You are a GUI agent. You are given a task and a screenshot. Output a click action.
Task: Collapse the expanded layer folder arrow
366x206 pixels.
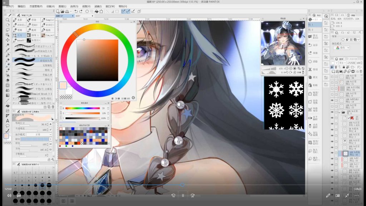point(340,112)
